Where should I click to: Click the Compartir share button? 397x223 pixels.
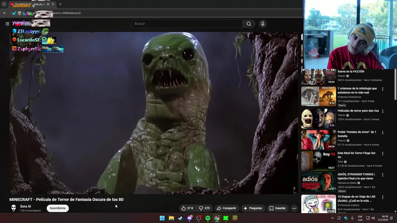[226, 208]
